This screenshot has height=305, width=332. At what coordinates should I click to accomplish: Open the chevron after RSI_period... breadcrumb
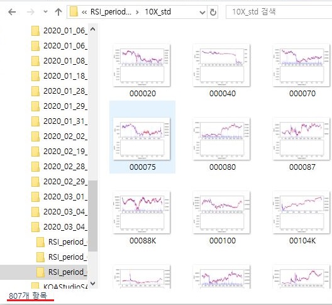[138, 12]
